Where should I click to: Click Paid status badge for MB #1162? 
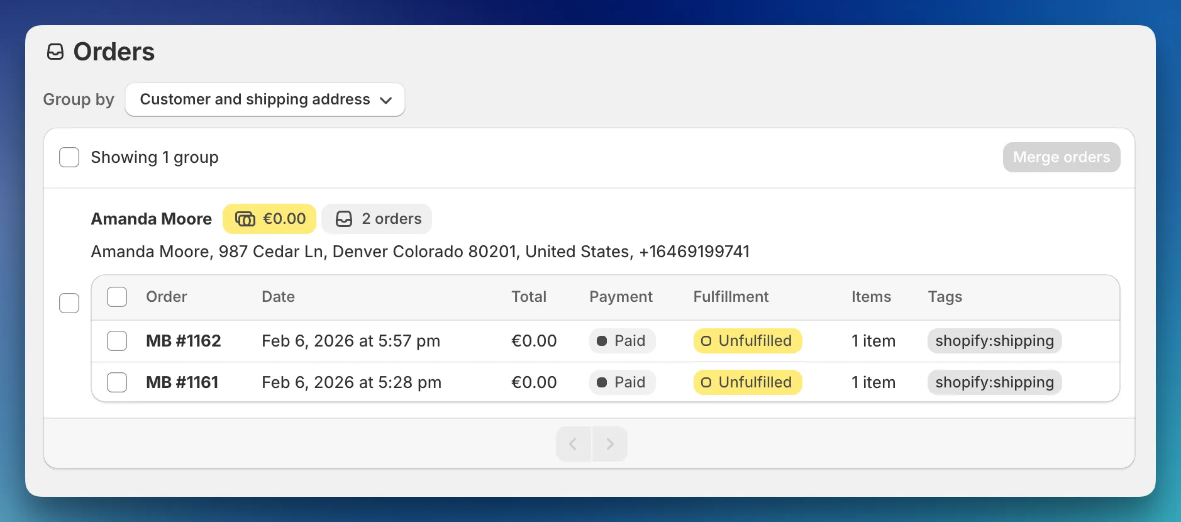coord(622,341)
